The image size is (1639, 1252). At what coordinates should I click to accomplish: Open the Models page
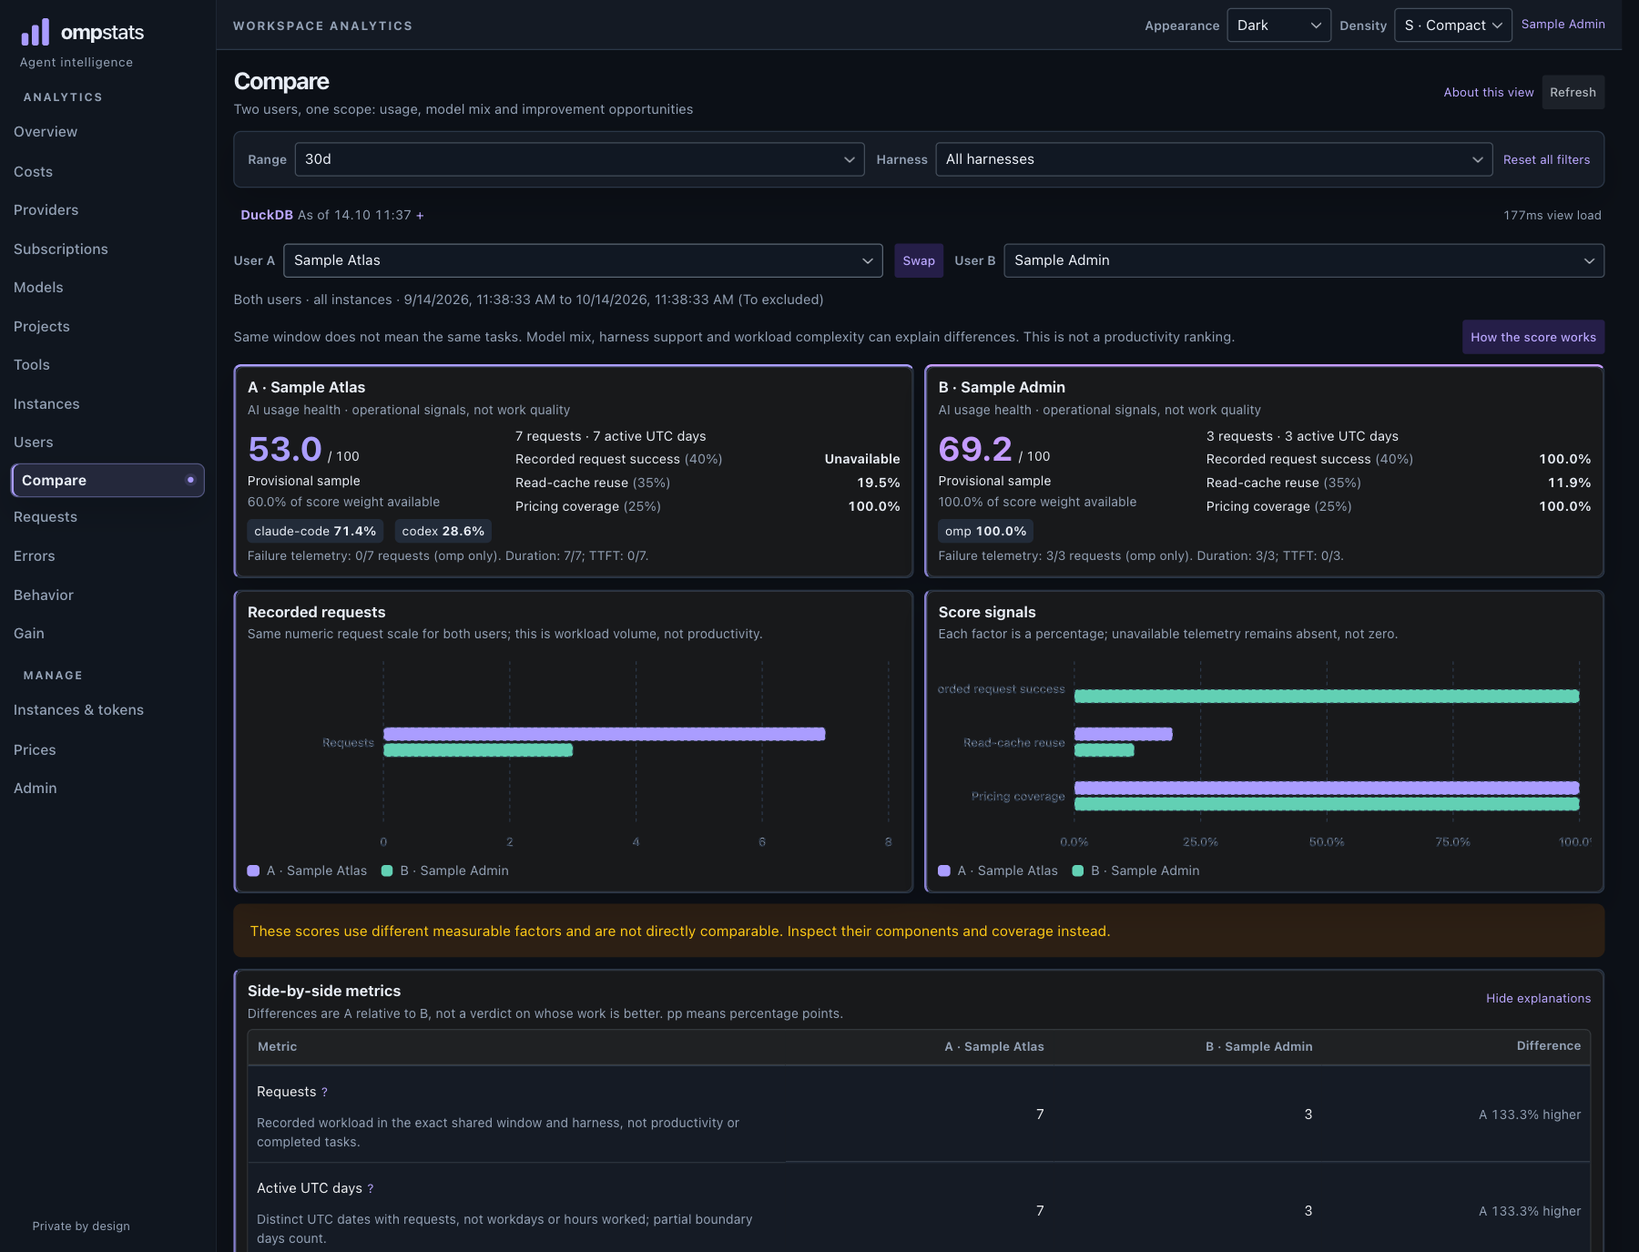click(38, 288)
